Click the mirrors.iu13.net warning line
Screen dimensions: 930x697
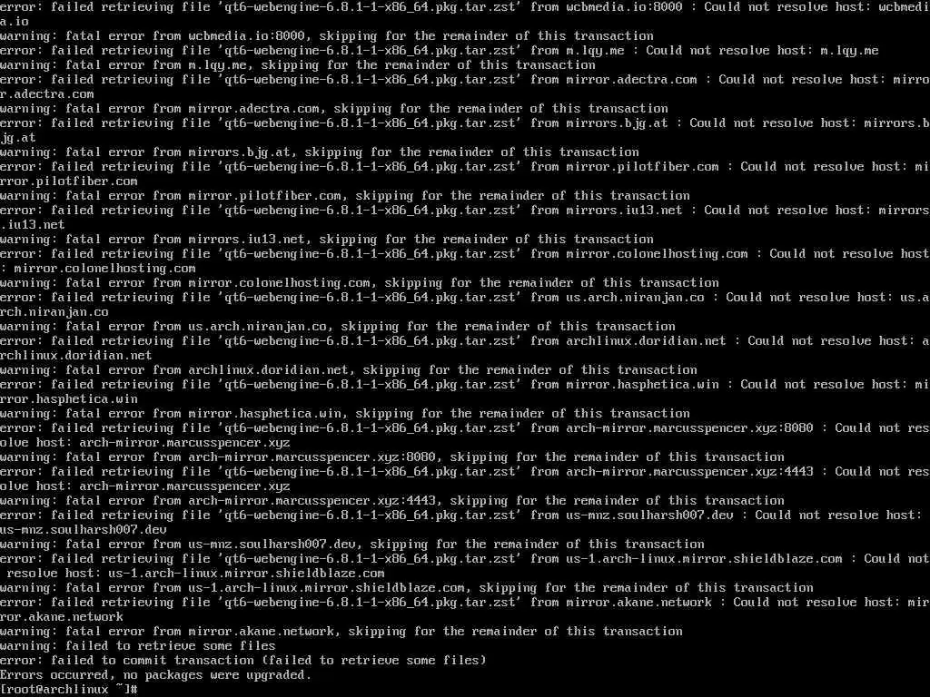(x=327, y=239)
